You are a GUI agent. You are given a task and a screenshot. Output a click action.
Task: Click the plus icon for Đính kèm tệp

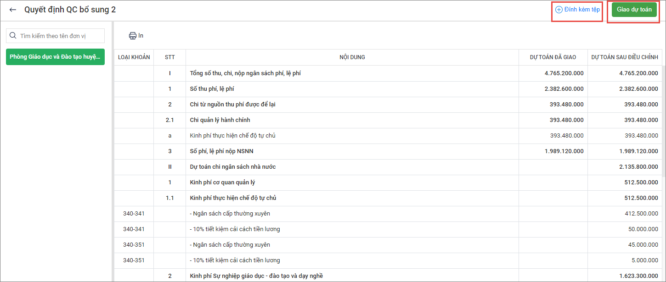point(559,10)
